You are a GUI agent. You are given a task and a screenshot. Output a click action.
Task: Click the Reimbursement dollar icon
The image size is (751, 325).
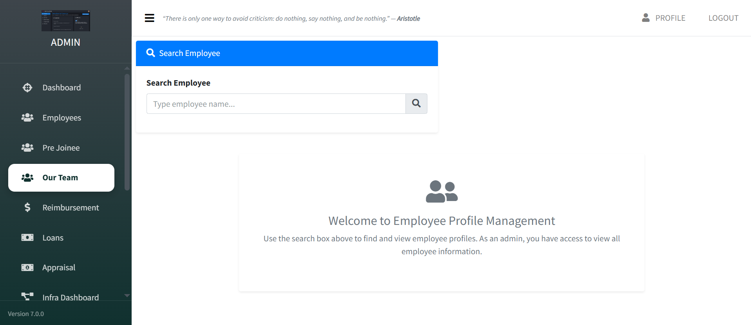pos(27,207)
